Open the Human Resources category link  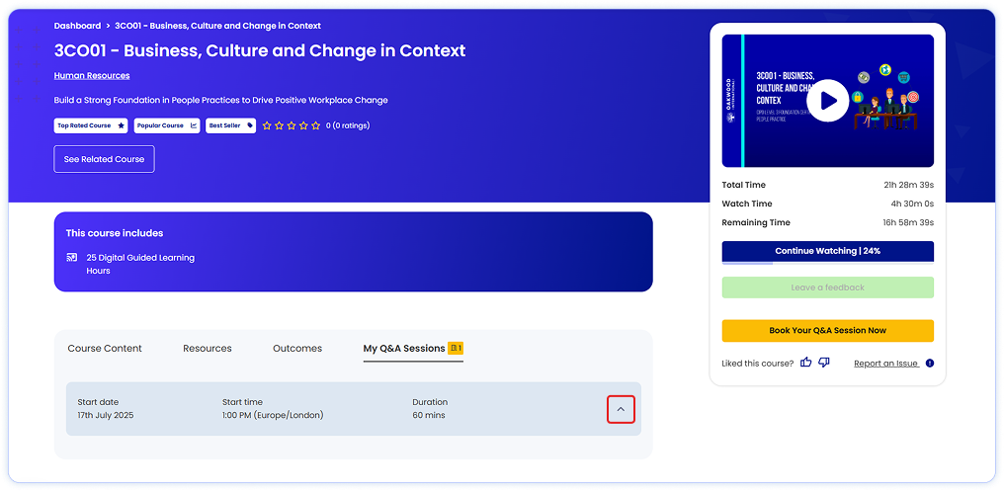[92, 75]
